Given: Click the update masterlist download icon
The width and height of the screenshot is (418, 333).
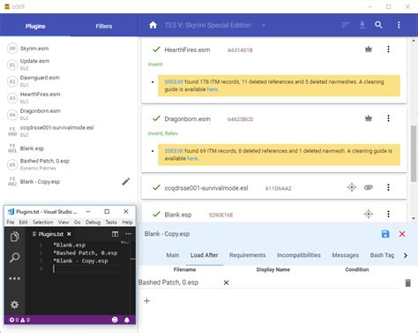Looking at the screenshot, I should 362,25.
